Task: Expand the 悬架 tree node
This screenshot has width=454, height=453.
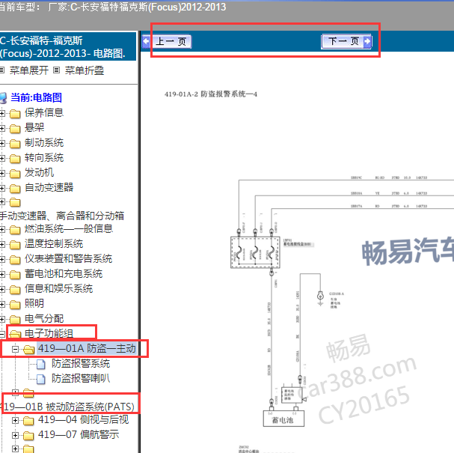Action: pos(2,128)
